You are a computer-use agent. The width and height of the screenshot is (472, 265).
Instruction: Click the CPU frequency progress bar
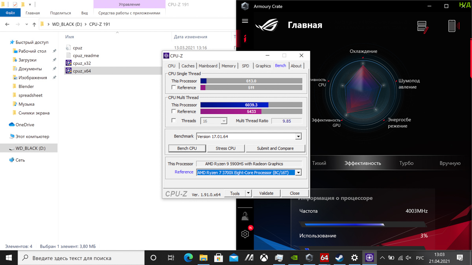tap(363, 225)
